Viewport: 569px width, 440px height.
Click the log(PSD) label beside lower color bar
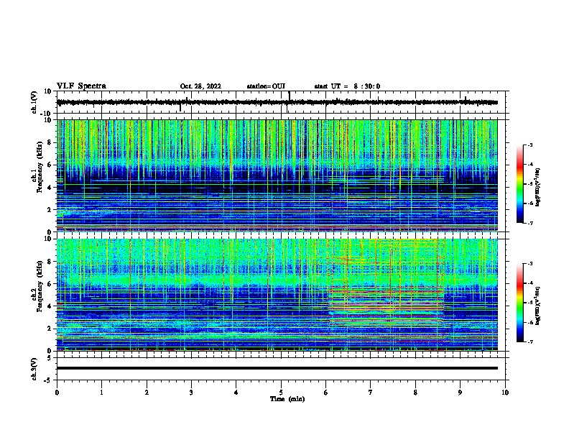click(538, 306)
